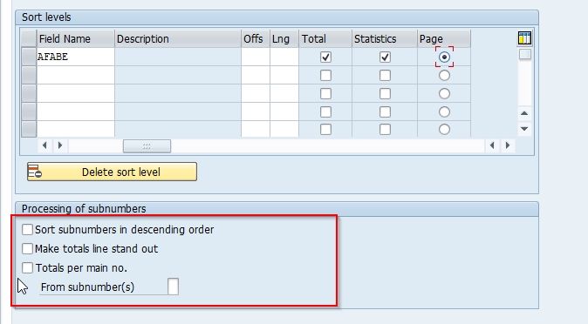Screen dimensions: 588x324
Task: Click the Offs column header
Action: 256,38
